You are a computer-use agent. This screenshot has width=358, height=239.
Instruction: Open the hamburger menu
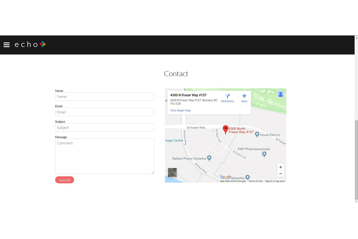click(6, 45)
